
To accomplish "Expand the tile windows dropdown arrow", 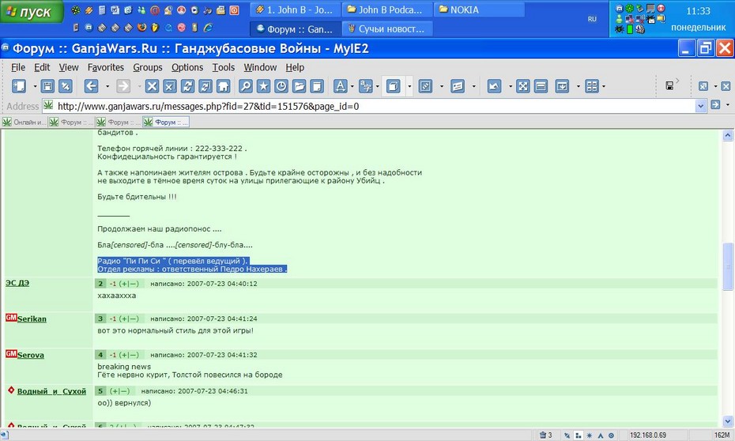I will (x=604, y=86).
